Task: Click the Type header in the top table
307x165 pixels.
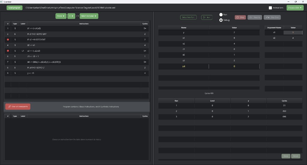Action: pos(15,24)
